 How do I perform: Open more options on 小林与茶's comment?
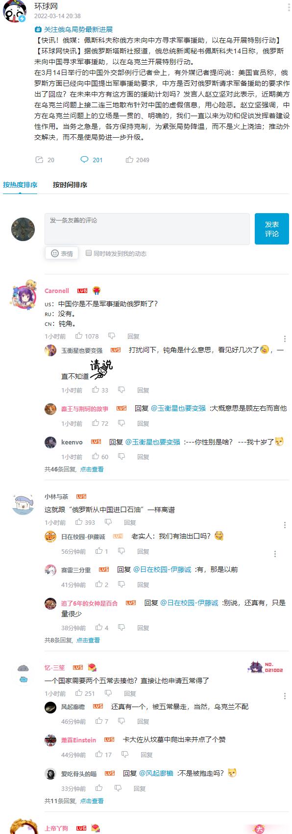pyautogui.click(x=285, y=525)
